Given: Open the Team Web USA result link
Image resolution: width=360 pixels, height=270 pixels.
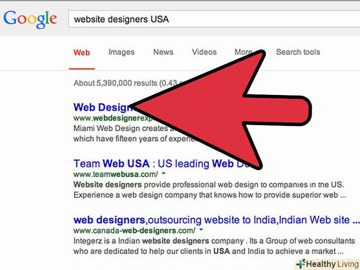Looking at the screenshot, I should click(x=161, y=164).
